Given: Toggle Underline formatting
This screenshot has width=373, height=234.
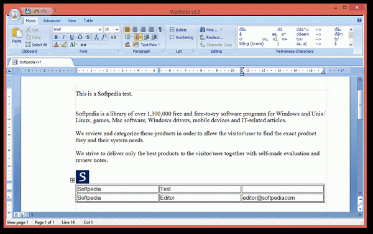Looking at the screenshot, I should 71,37.
